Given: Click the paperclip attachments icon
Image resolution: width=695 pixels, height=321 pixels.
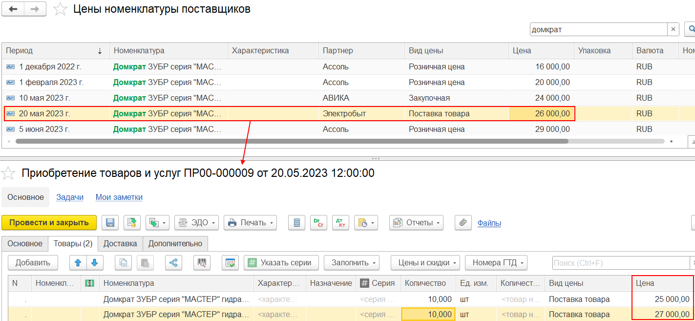Looking at the screenshot, I should [463, 223].
